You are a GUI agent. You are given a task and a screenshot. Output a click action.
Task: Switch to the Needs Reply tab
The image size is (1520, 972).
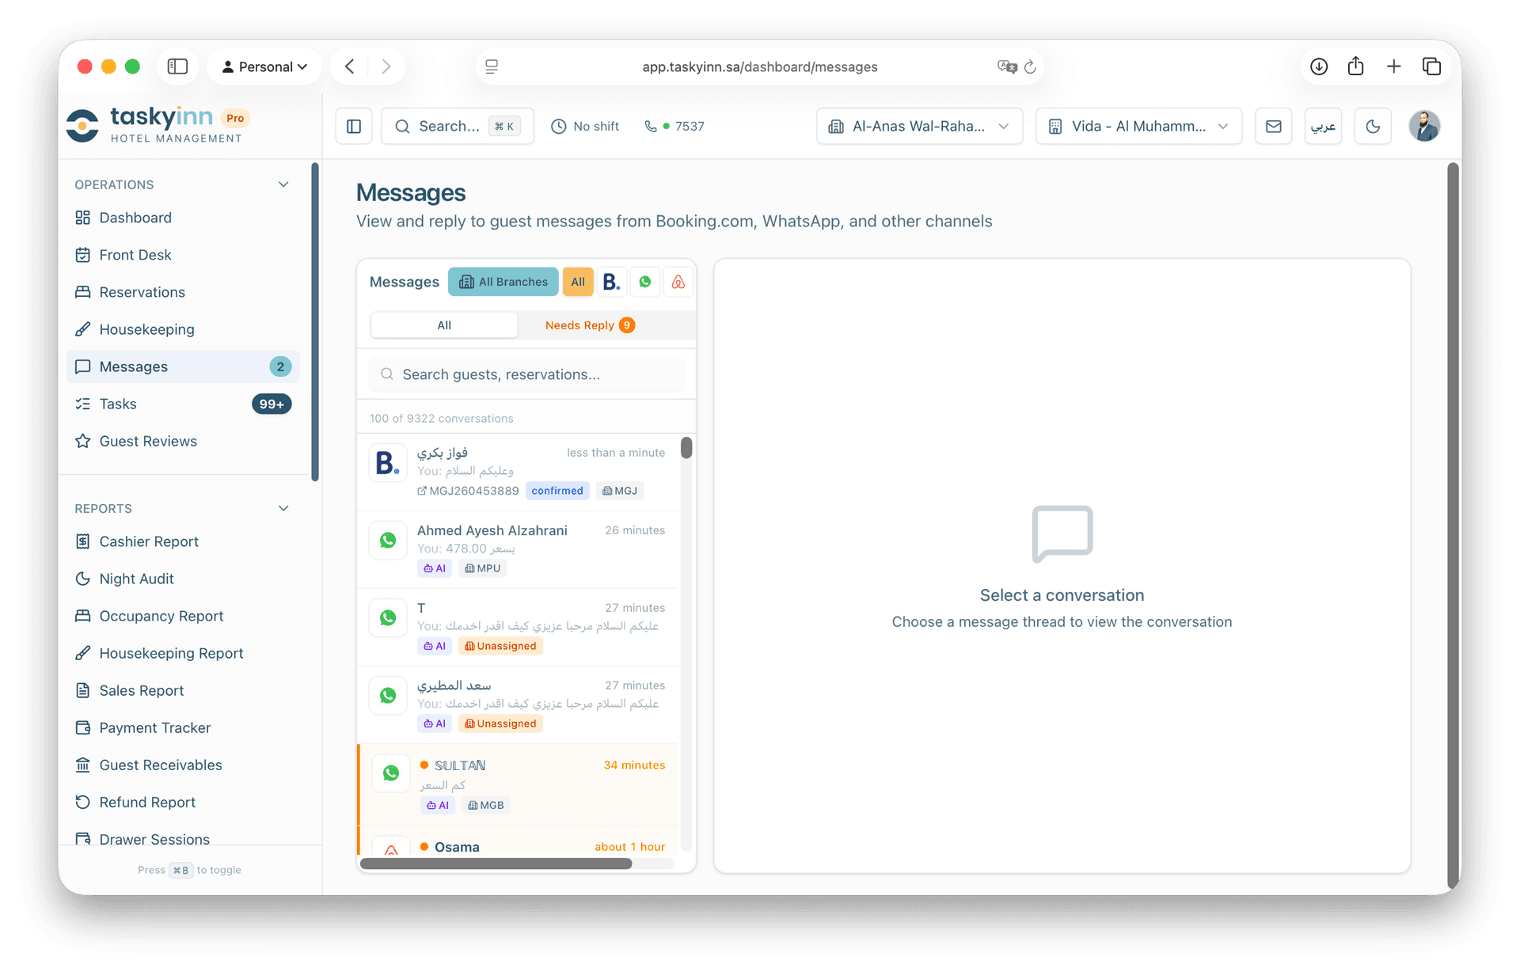click(x=589, y=325)
